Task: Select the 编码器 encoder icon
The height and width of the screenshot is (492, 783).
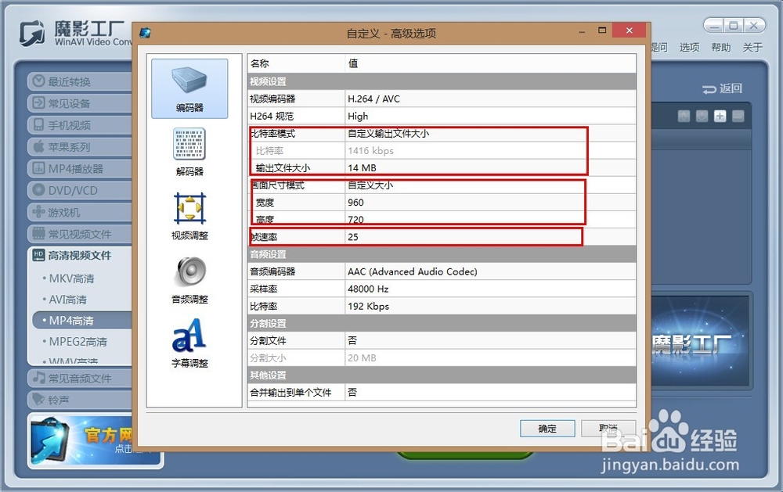Action: click(189, 88)
